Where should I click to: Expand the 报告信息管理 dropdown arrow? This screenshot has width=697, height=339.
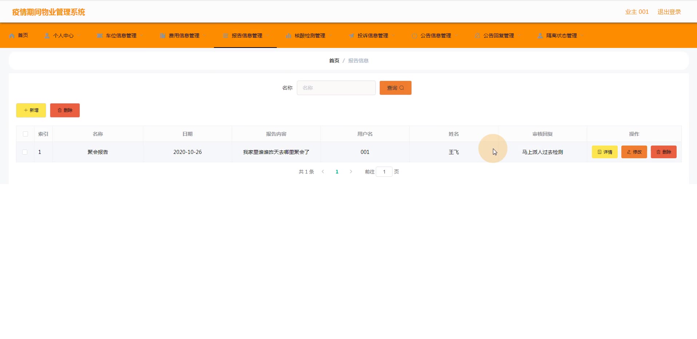tap(267, 36)
